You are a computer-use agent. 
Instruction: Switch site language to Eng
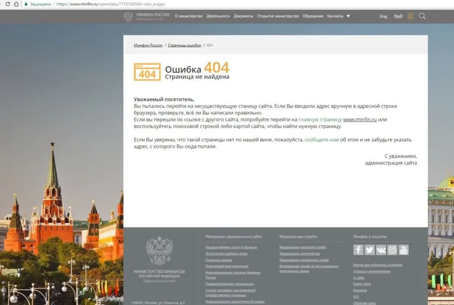pos(383,16)
